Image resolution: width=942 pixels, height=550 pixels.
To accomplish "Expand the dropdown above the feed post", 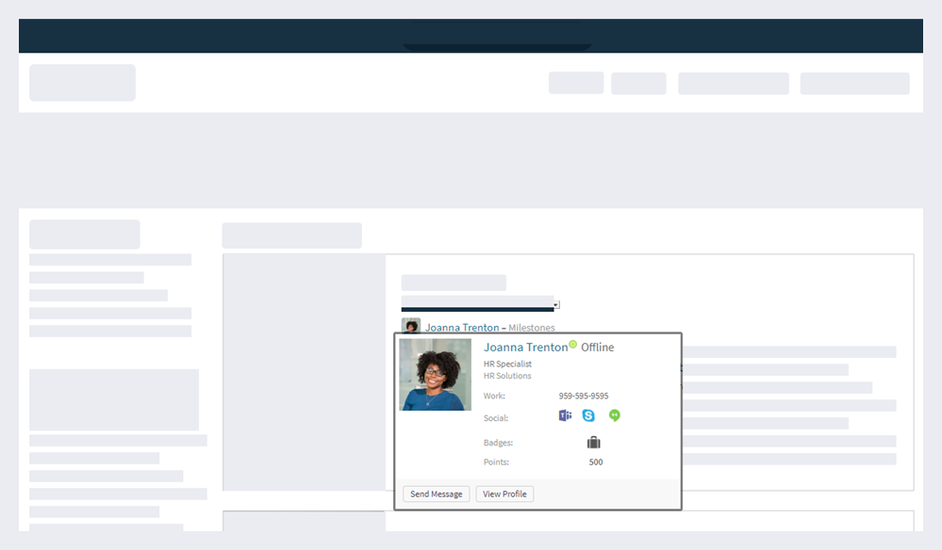I will tap(555, 303).
